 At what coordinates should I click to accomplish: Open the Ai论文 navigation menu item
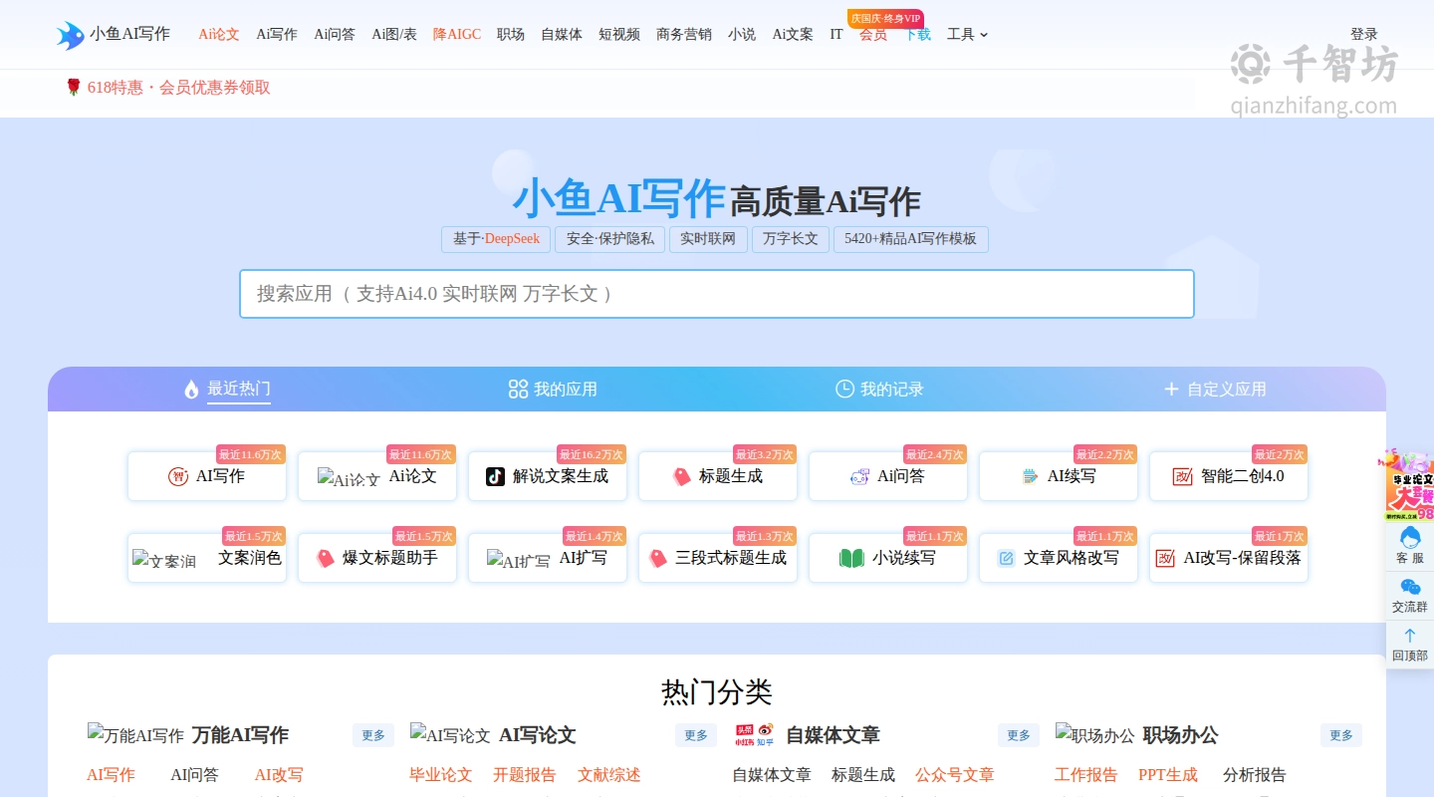219,34
